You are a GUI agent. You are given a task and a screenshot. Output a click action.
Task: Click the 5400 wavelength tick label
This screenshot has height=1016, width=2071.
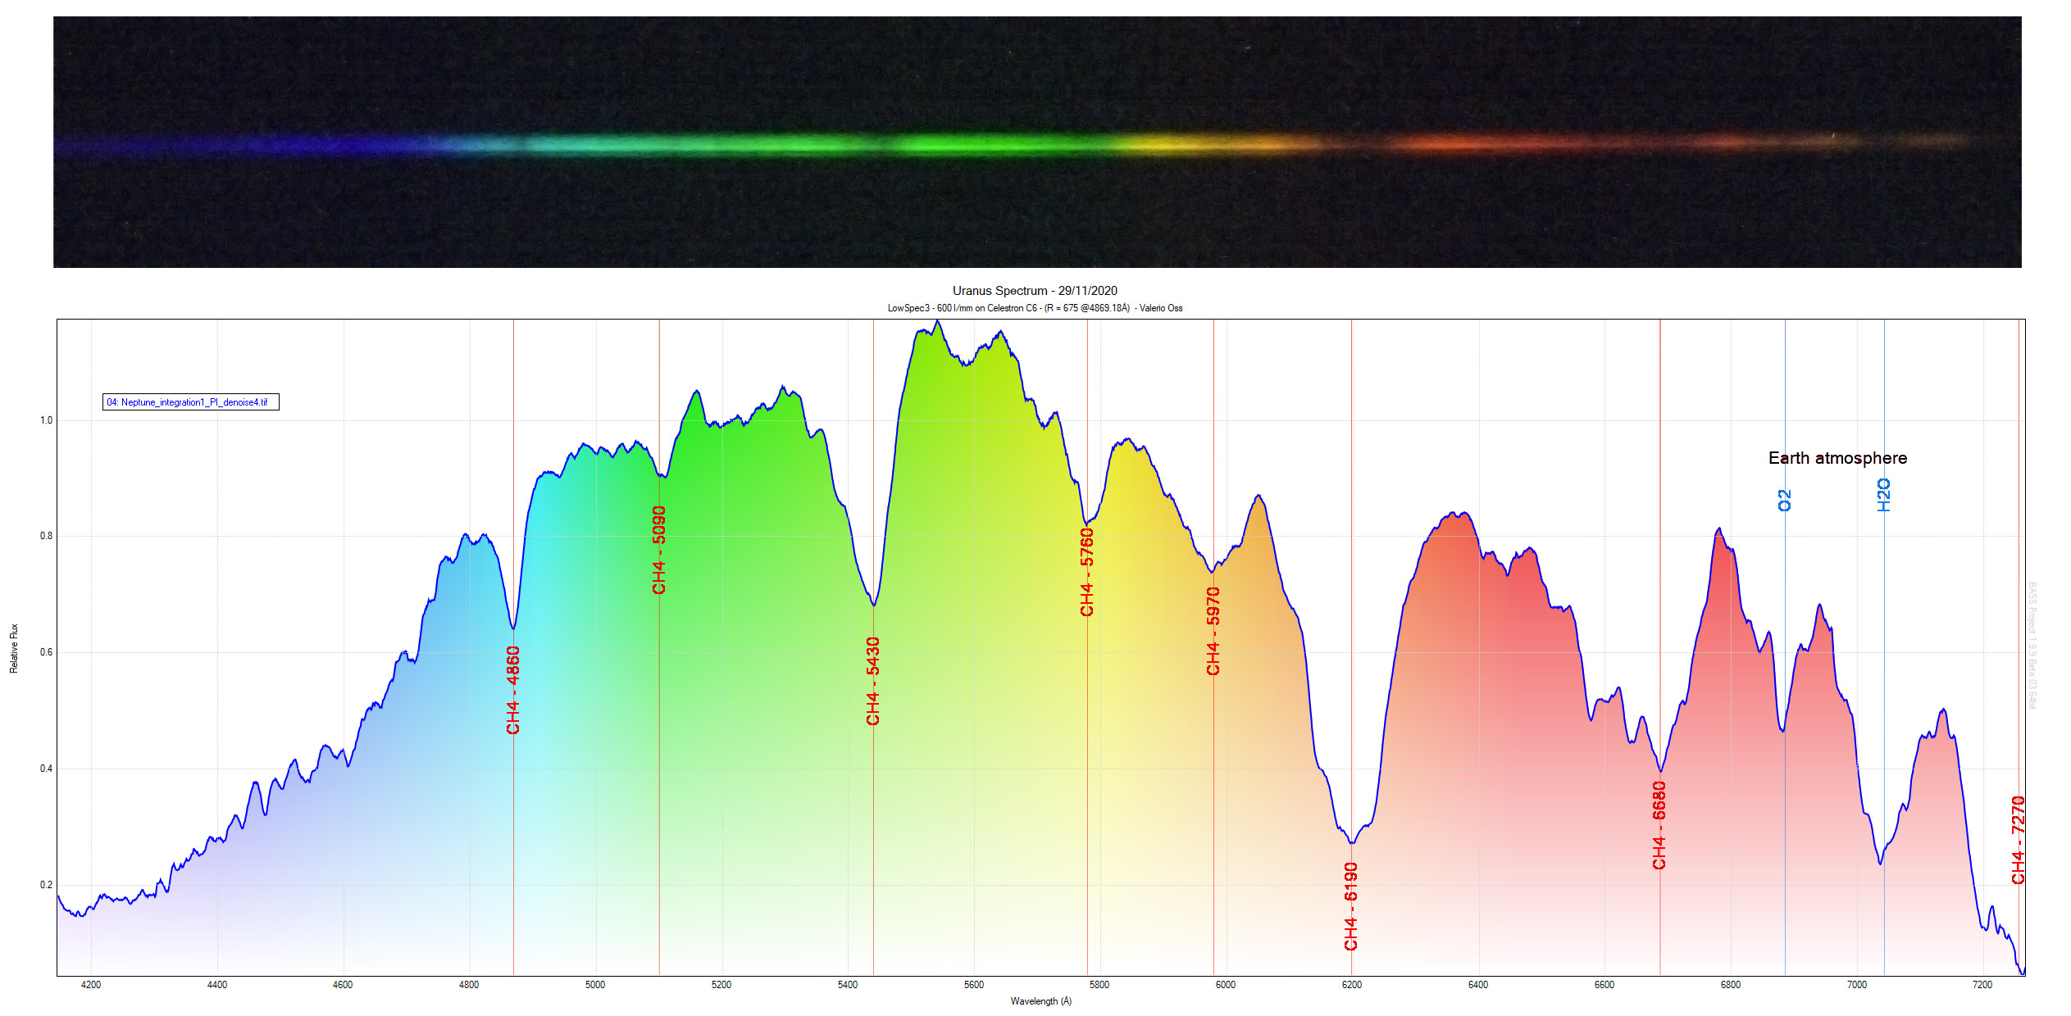tap(848, 985)
